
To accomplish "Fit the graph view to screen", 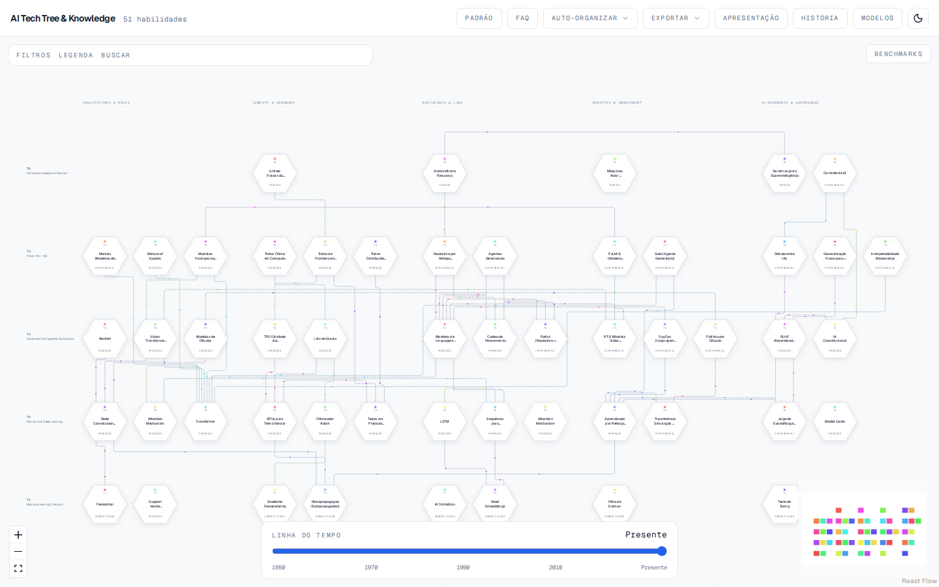I will pyautogui.click(x=18, y=569).
